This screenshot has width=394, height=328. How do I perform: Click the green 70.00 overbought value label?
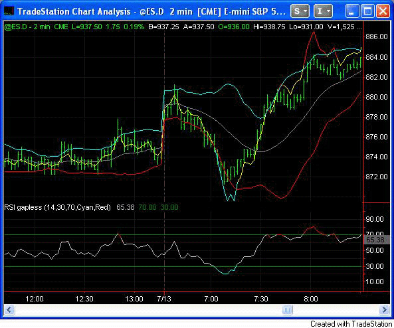point(148,207)
